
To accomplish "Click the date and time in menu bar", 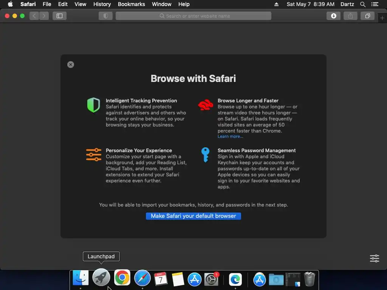I will click(311, 4).
